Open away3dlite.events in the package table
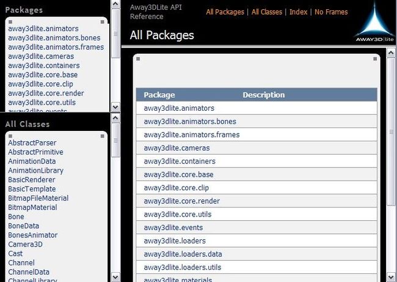The height and width of the screenshot is (282, 397). tap(173, 228)
